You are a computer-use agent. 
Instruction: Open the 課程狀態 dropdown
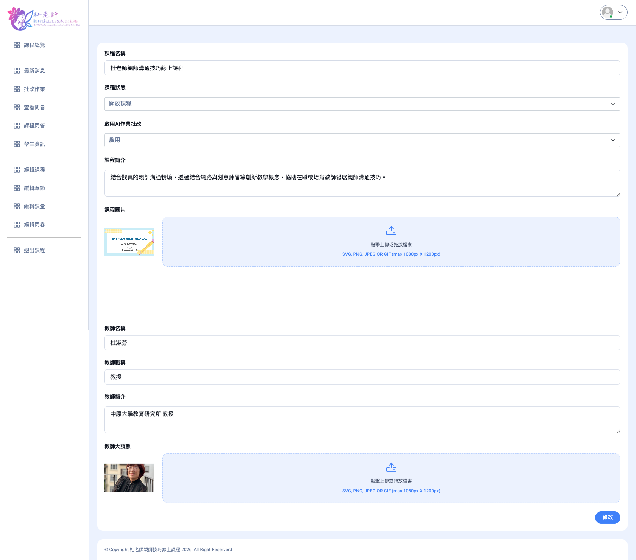point(362,104)
